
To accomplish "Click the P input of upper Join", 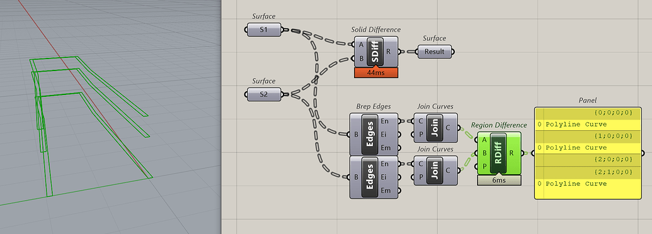I will (412, 135).
